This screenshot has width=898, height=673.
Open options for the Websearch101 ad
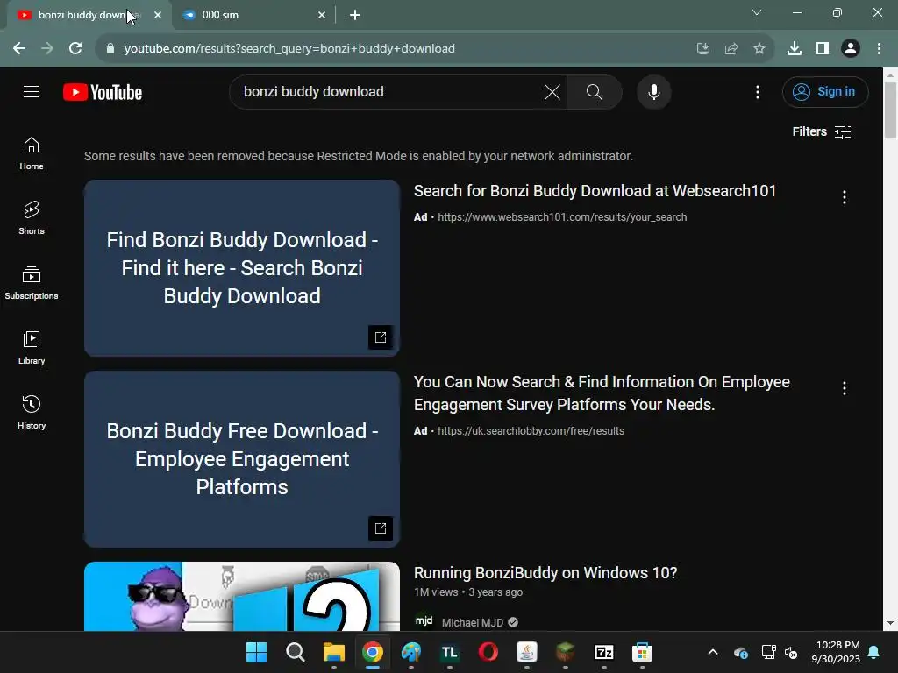(x=845, y=197)
